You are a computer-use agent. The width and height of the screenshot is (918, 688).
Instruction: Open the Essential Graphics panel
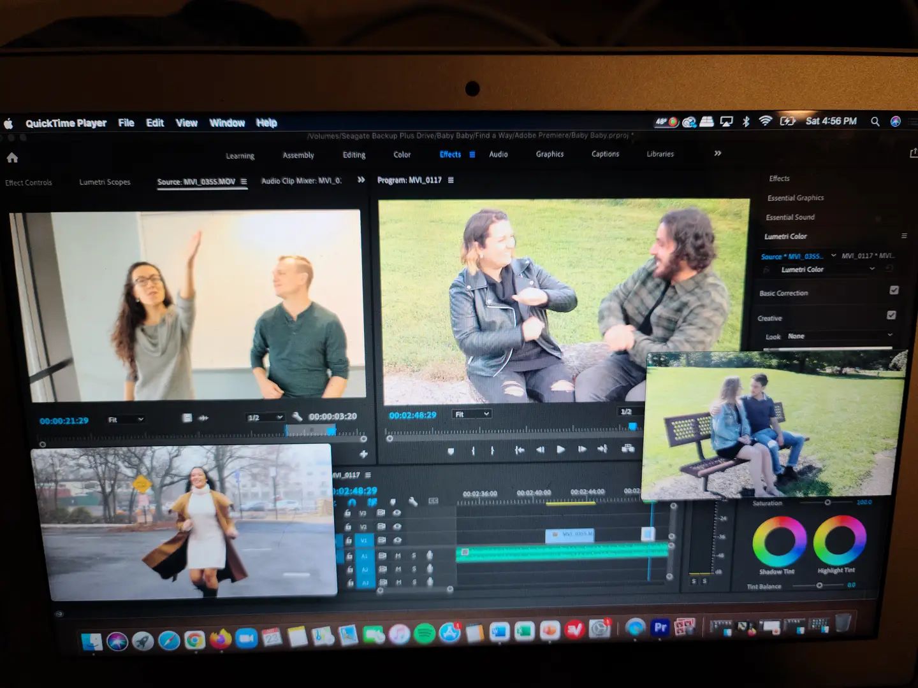(795, 198)
